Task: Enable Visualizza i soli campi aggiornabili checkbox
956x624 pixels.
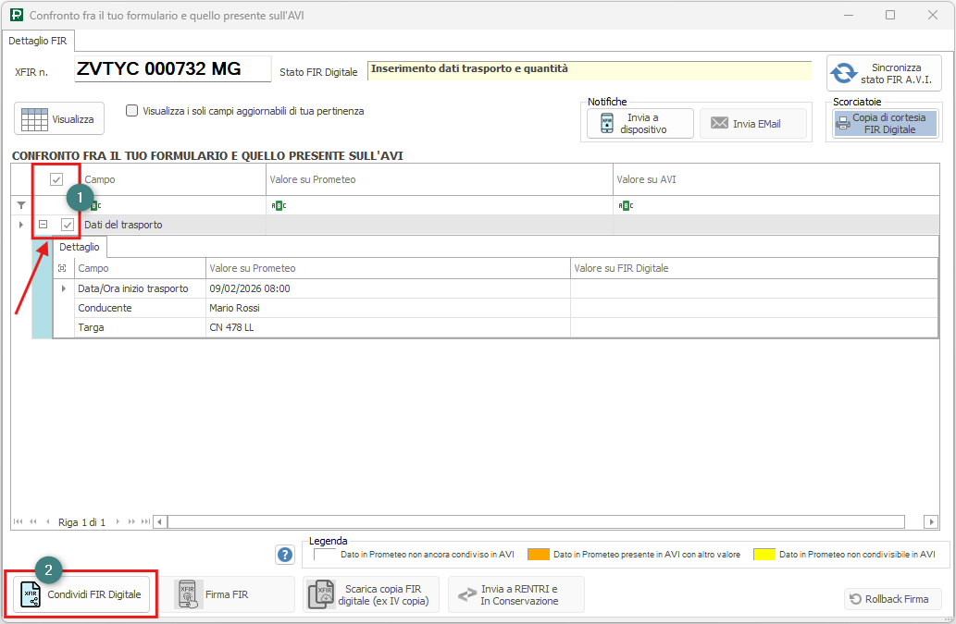Action: [x=132, y=111]
